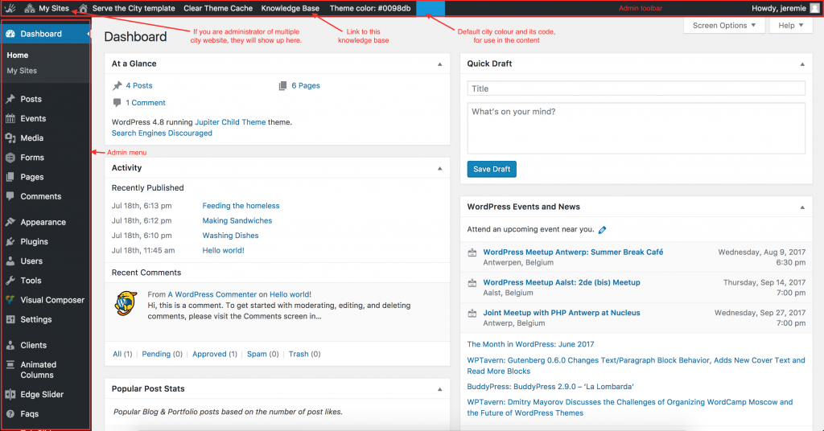Screen dimensions: 824x431
Task: Click the blue theme color swatch
Action: 431,8
